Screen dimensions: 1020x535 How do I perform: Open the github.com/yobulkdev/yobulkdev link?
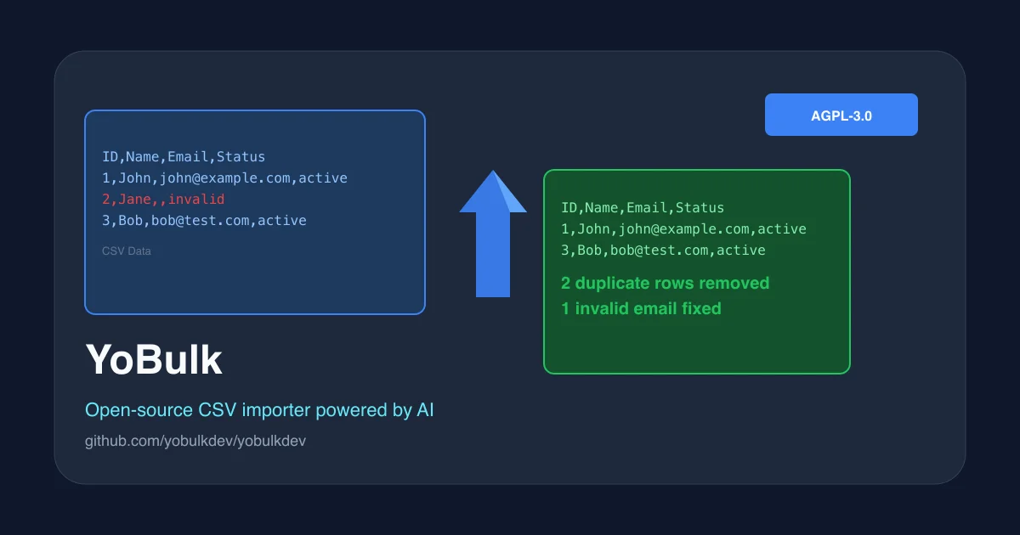click(x=195, y=441)
